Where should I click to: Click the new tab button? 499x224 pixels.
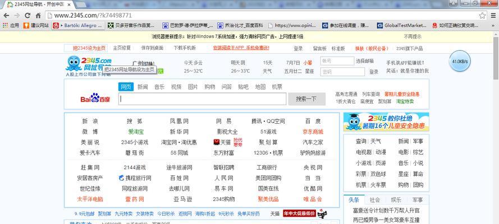(81, 5)
